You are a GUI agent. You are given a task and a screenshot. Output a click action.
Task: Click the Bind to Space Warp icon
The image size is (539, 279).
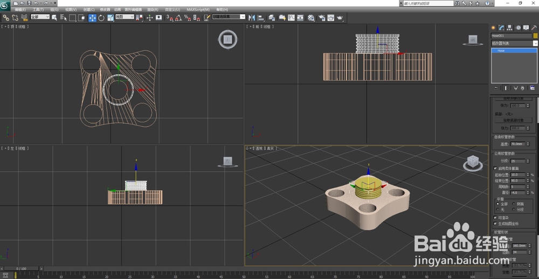(24, 18)
